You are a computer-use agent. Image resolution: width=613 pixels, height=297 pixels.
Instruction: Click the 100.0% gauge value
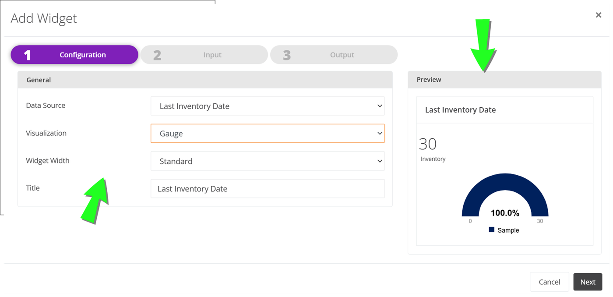(x=505, y=213)
